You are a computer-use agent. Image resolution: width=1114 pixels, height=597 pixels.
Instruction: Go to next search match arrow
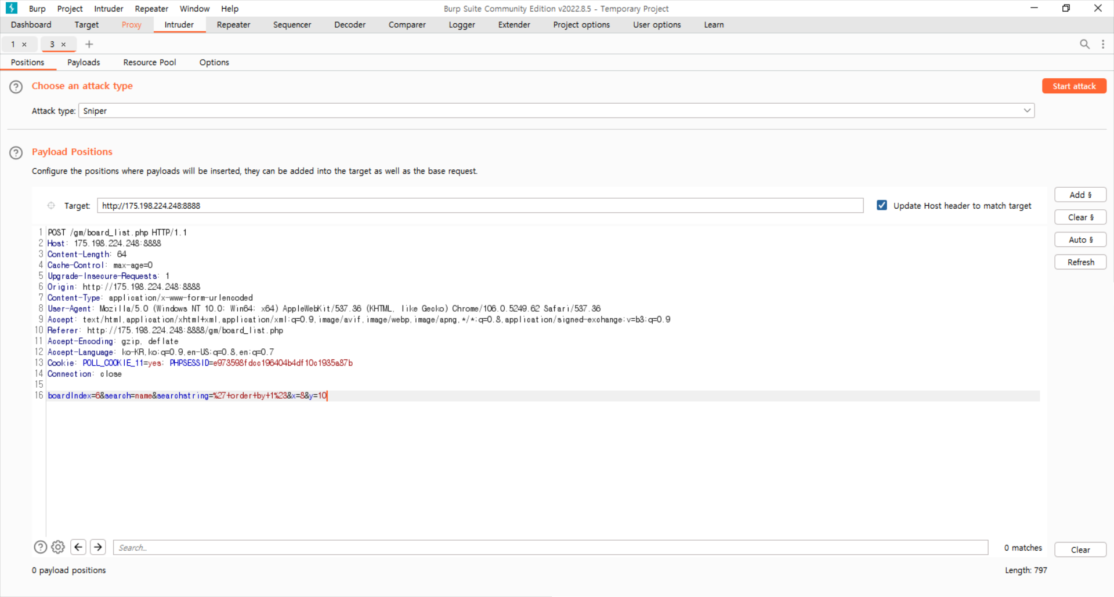click(x=98, y=547)
